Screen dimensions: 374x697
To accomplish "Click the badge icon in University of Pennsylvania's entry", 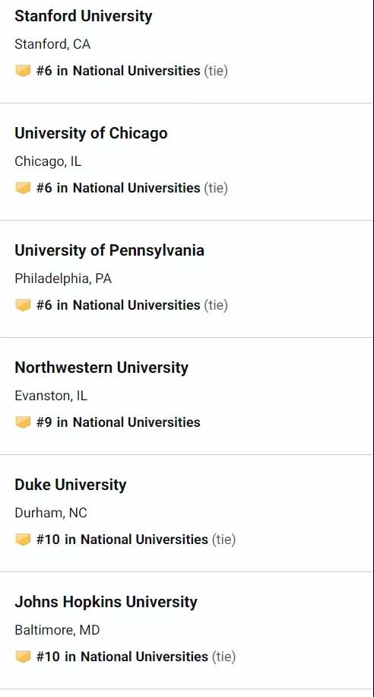I will point(23,305).
